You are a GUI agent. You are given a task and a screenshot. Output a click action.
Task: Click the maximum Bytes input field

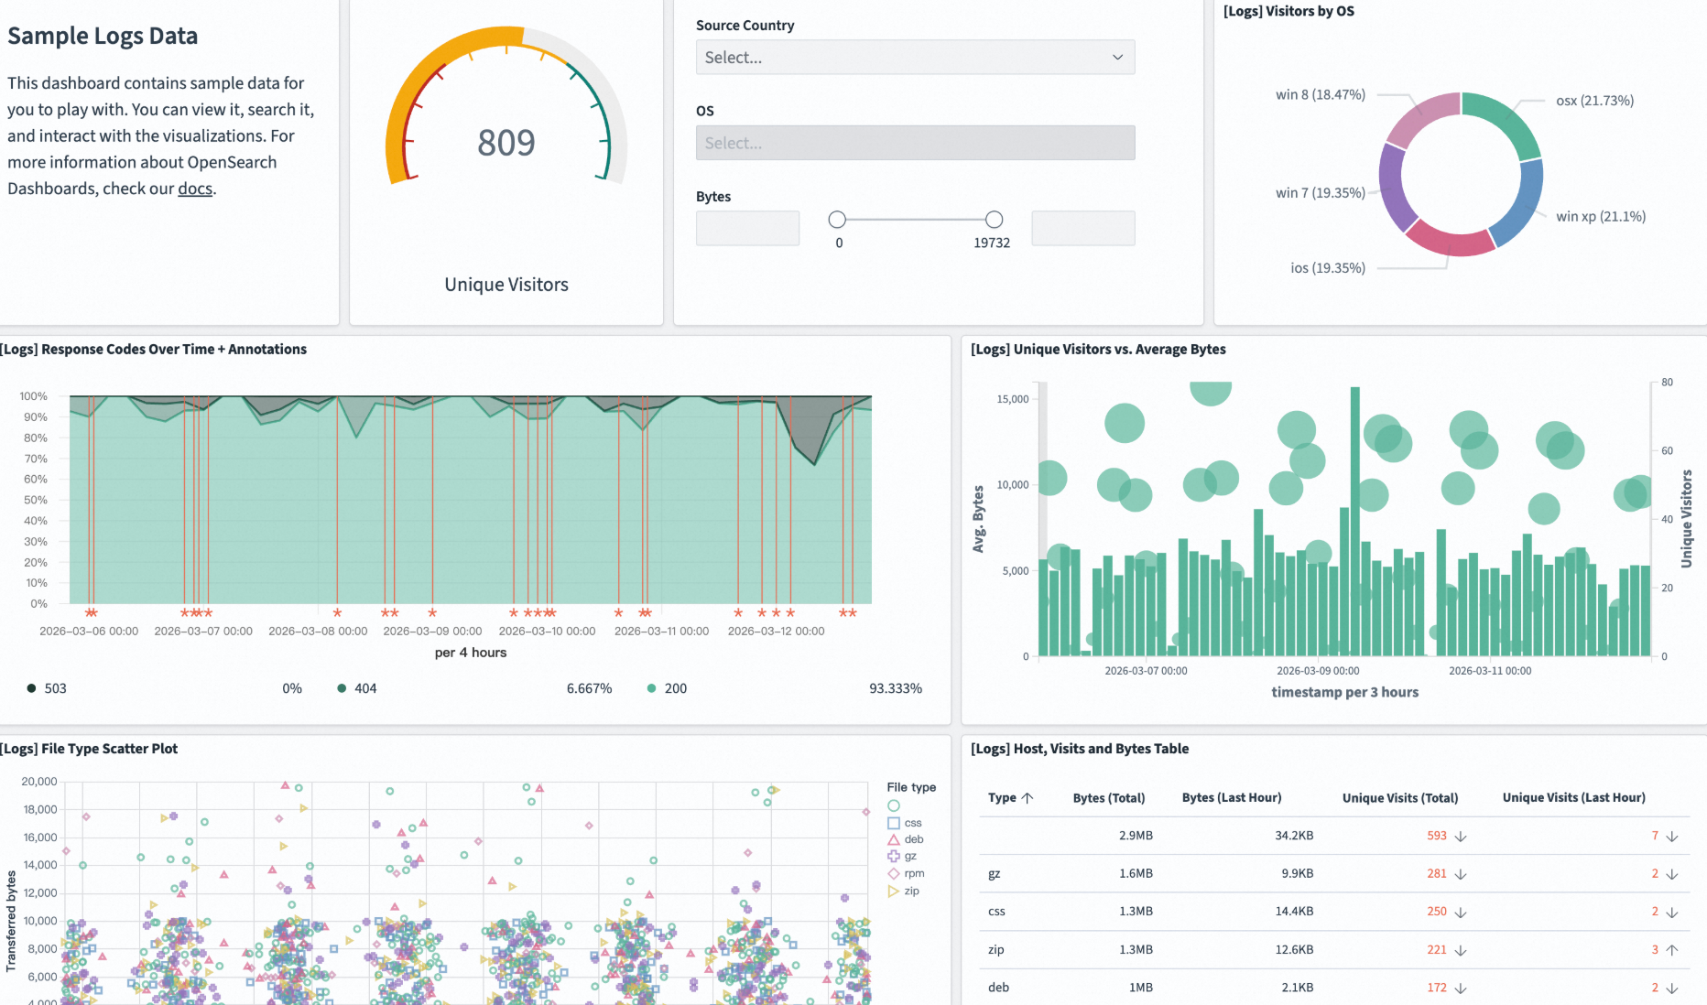coord(1083,228)
